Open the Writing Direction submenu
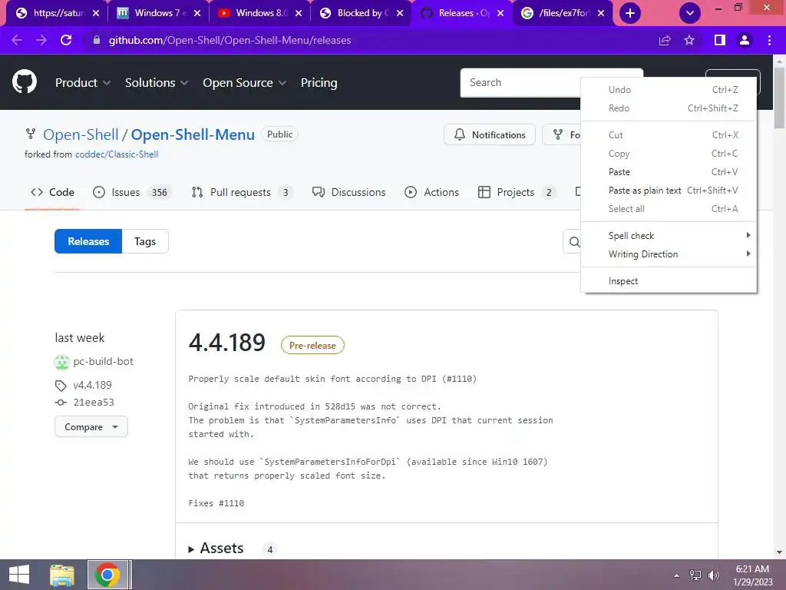This screenshot has height=590, width=786. [669, 254]
